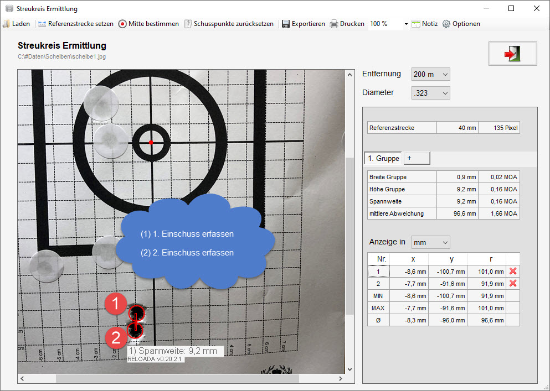Select the Mitte bestimmen target icon
550x391 pixels.
[122, 24]
